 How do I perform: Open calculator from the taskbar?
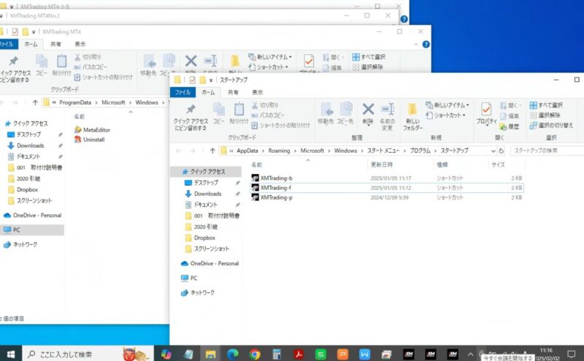(x=277, y=354)
